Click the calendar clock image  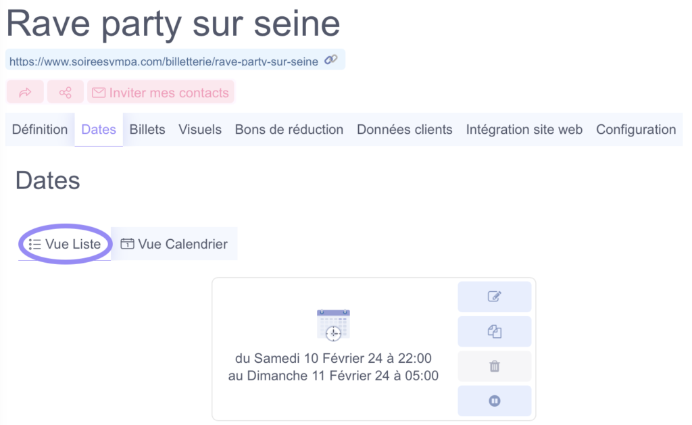tap(333, 325)
